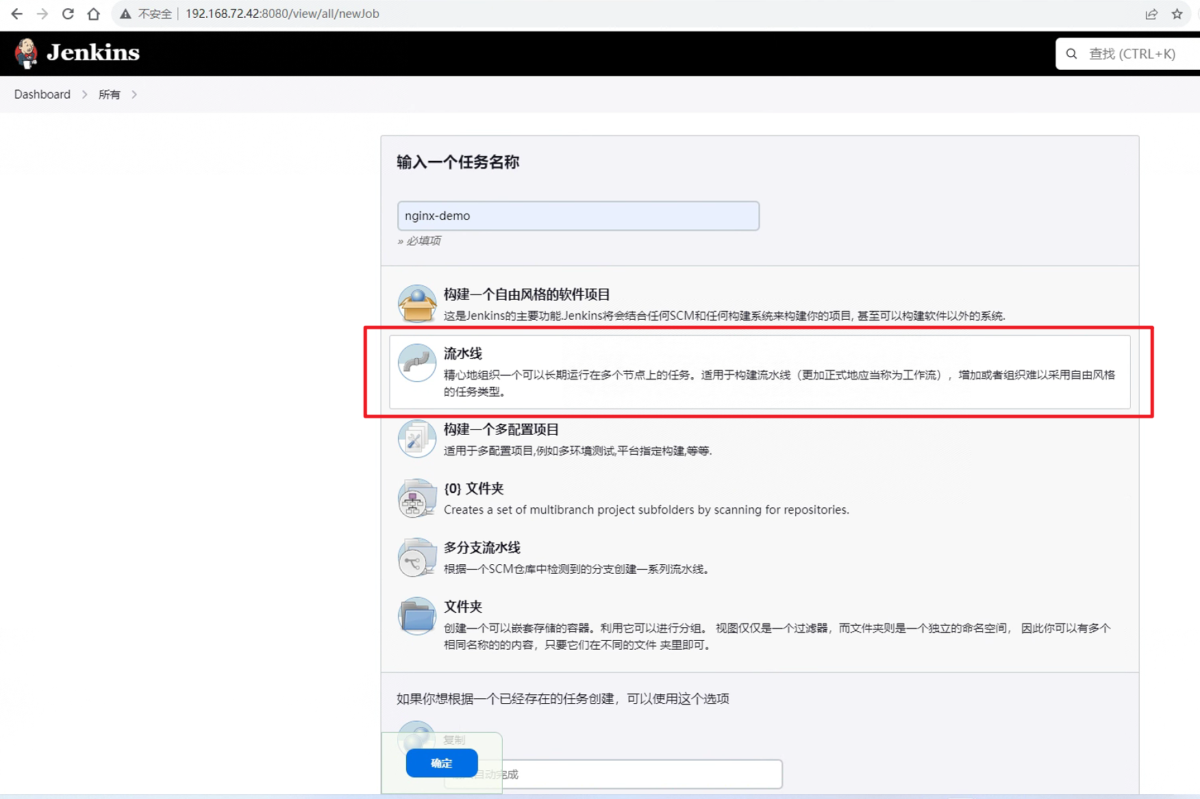Click the browser forward arrow

click(x=42, y=14)
